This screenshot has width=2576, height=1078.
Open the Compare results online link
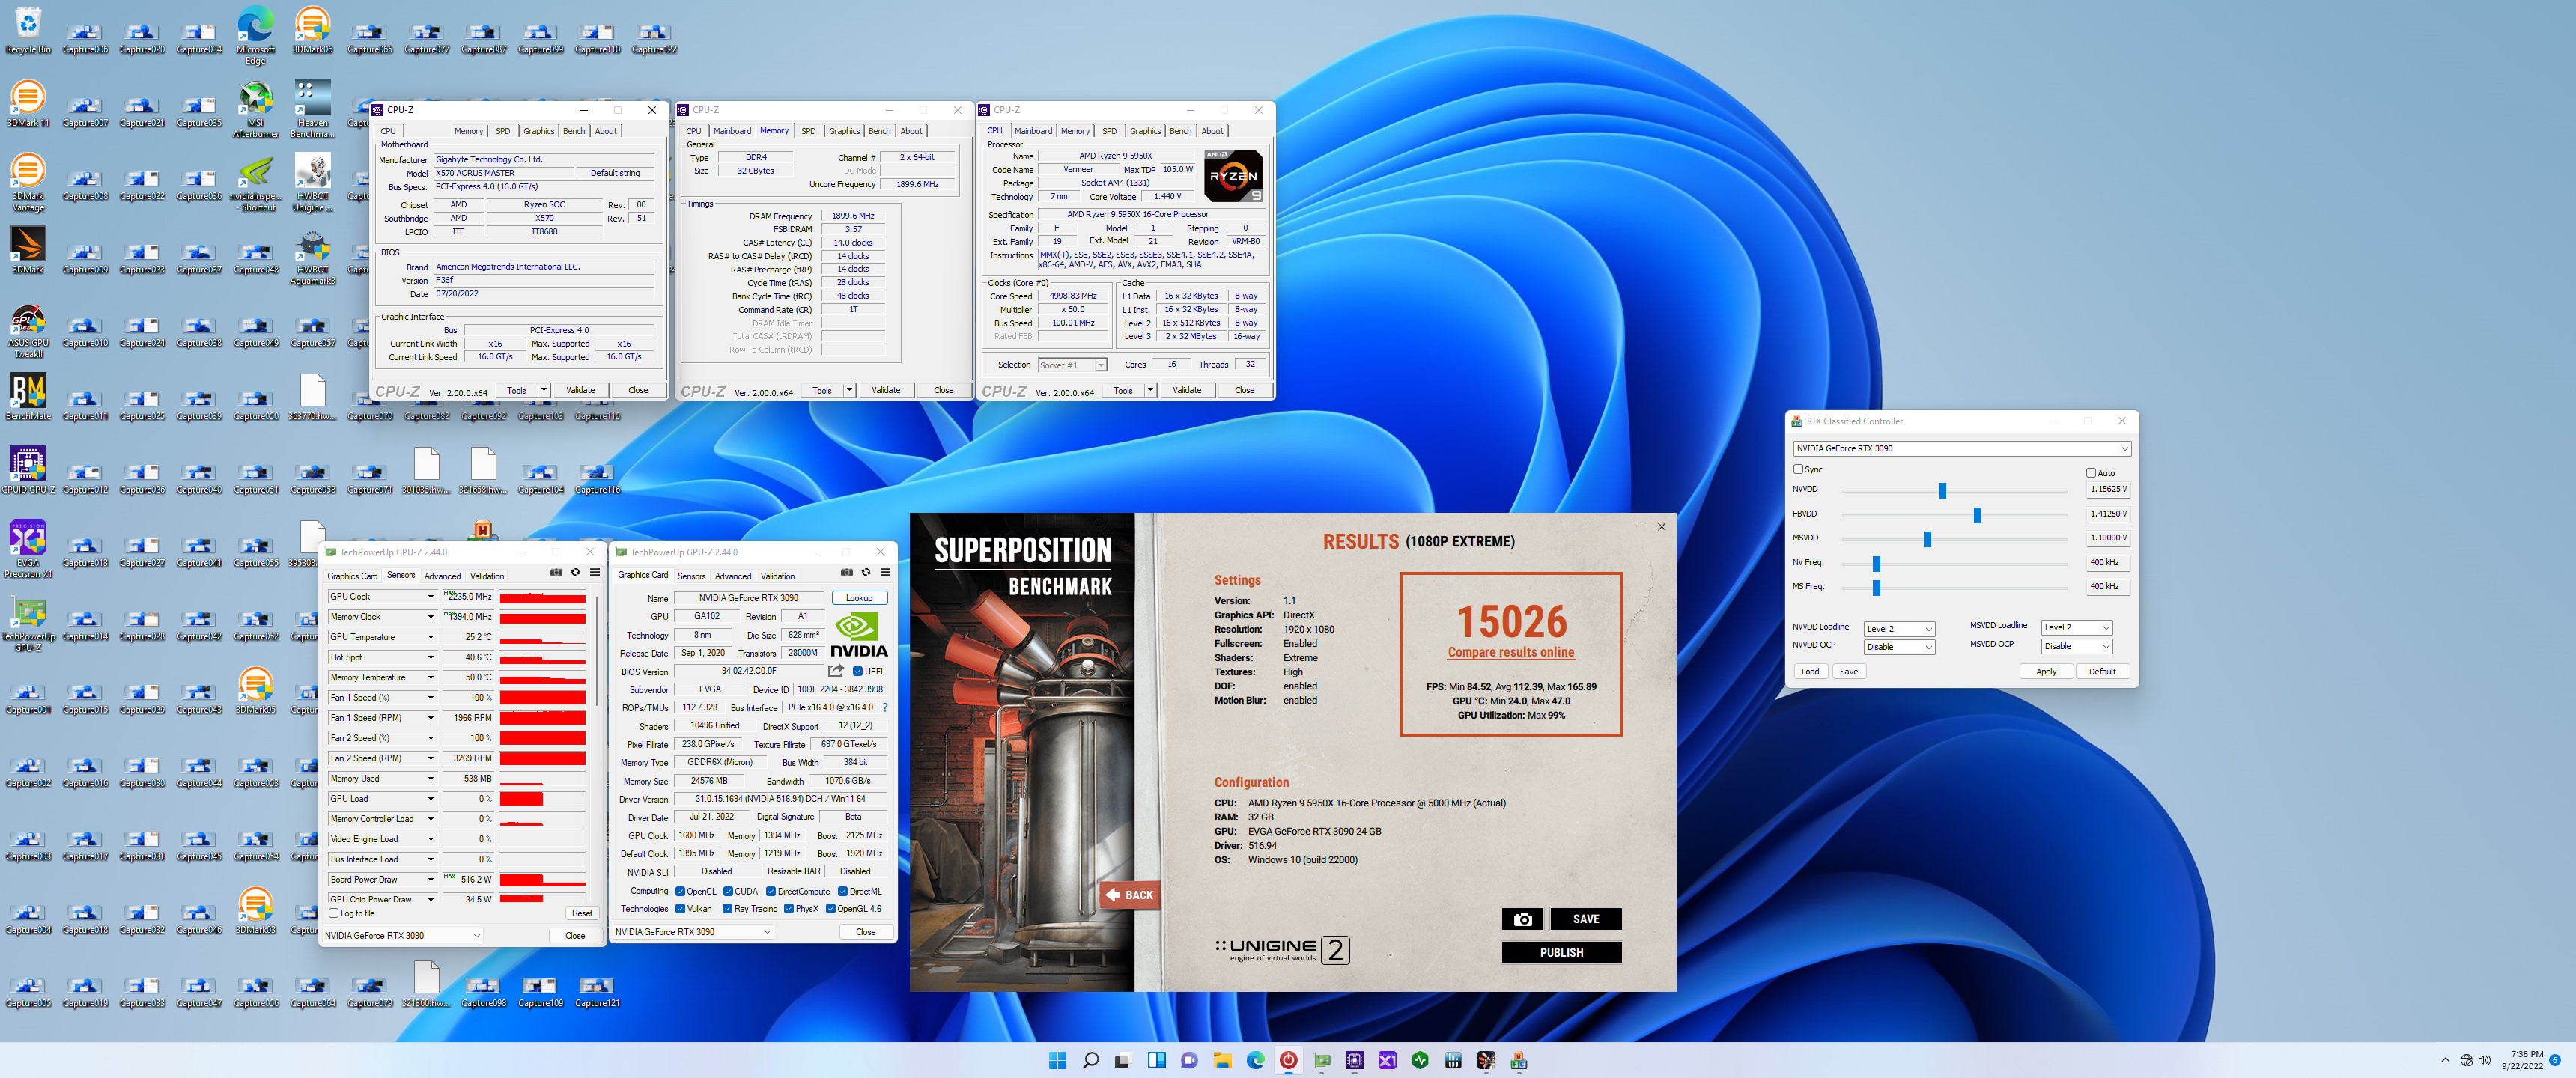coord(1511,652)
